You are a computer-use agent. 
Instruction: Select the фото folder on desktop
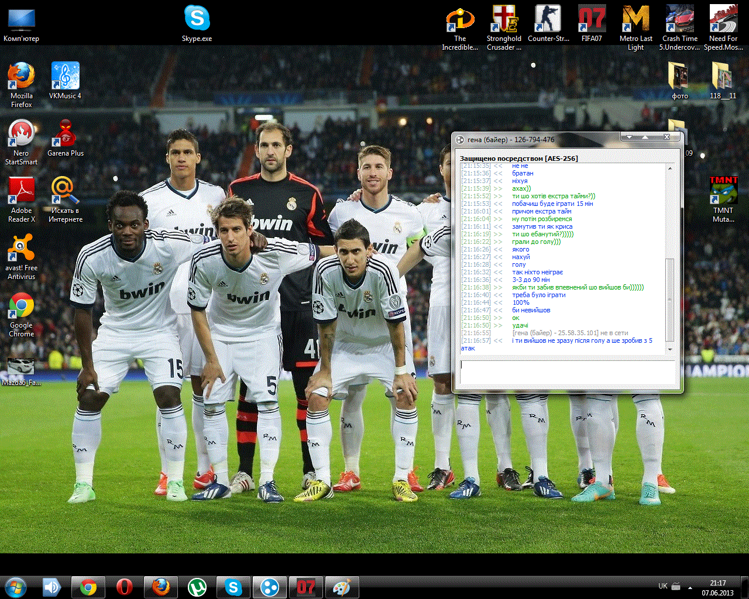pos(679,81)
